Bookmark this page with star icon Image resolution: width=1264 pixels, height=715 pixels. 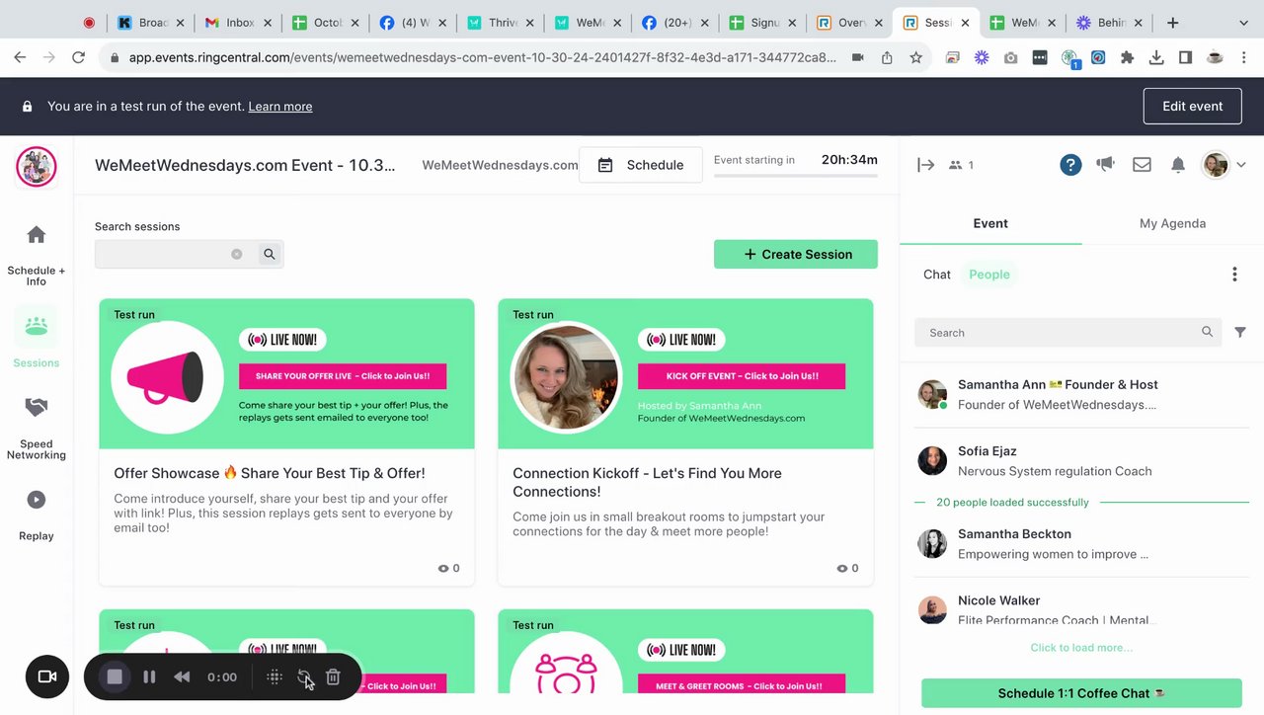pyautogui.click(x=915, y=58)
